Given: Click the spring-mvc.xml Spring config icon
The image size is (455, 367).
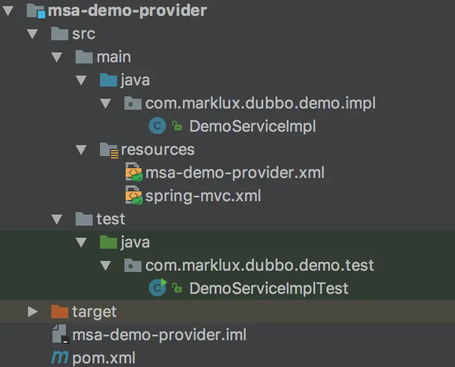Looking at the screenshot, I should 134,195.
